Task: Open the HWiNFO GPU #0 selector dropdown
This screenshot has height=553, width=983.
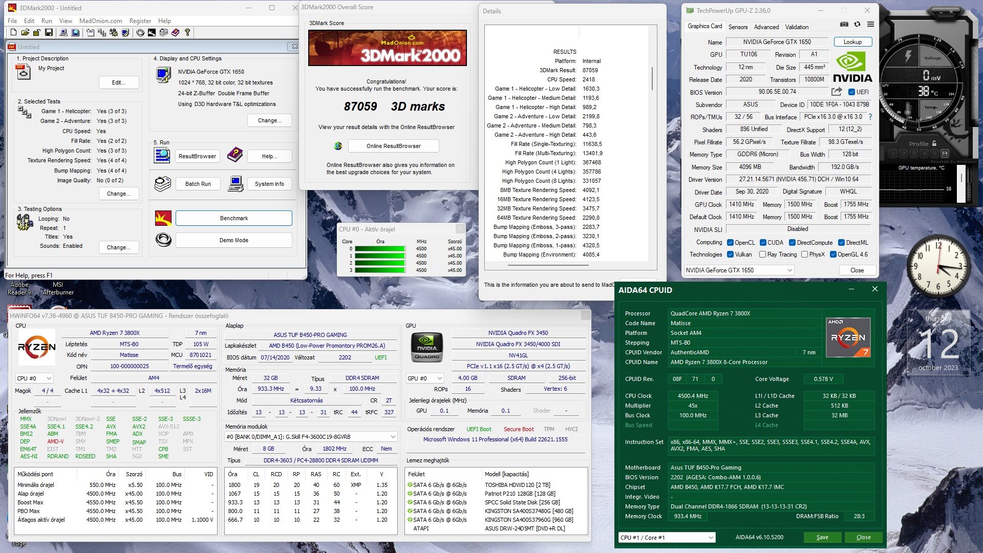Action: click(x=424, y=378)
